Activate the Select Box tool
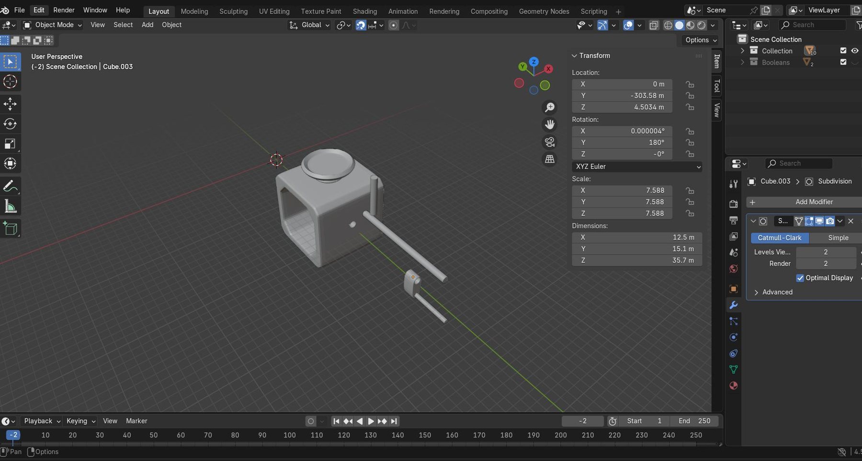862x461 pixels. 10,62
